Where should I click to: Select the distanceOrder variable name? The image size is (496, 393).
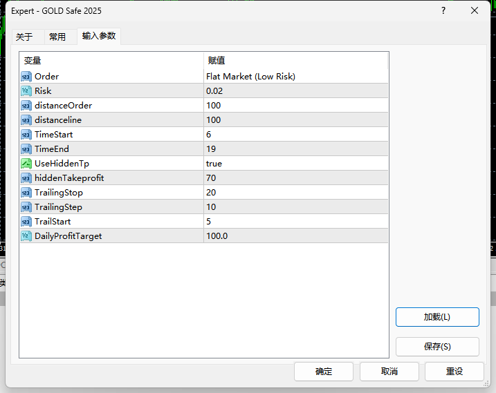63,106
